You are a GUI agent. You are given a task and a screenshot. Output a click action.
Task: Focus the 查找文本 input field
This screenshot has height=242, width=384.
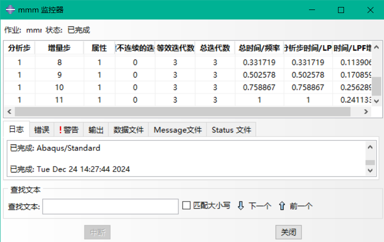[x=110, y=206]
